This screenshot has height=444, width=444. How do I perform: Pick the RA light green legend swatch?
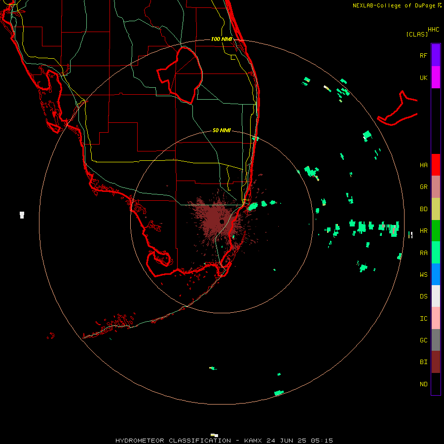click(x=436, y=253)
